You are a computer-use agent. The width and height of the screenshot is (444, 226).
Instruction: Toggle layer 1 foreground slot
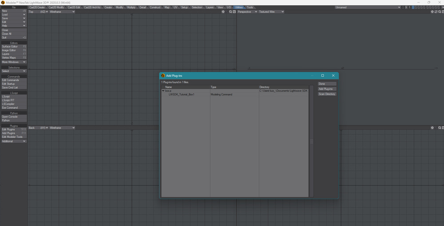[413, 8]
